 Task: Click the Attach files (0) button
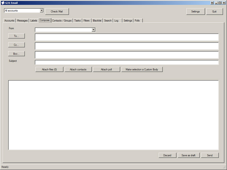tap(49, 70)
